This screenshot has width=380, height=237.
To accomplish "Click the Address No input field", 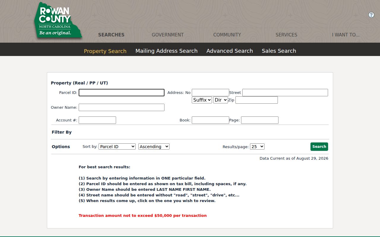I will click(x=210, y=92).
